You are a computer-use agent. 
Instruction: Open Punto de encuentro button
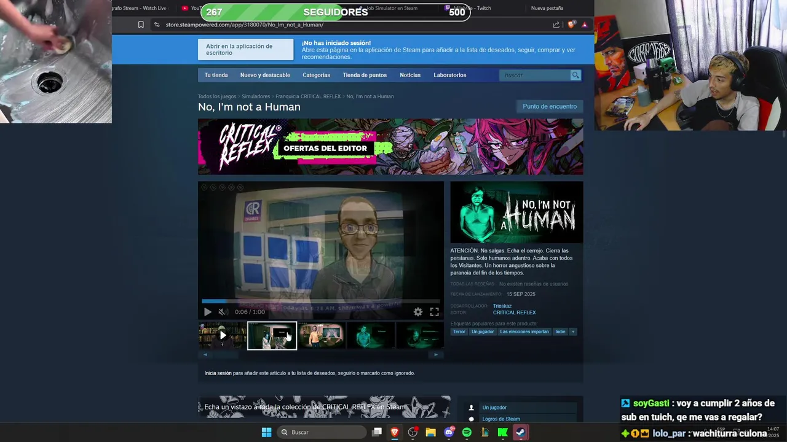pos(550,106)
